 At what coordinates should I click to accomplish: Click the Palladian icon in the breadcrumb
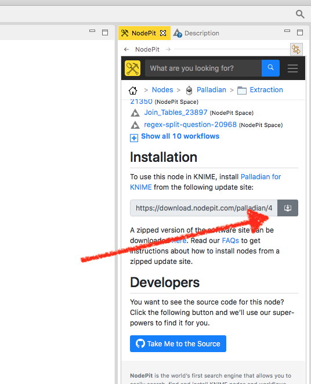click(x=189, y=90)
